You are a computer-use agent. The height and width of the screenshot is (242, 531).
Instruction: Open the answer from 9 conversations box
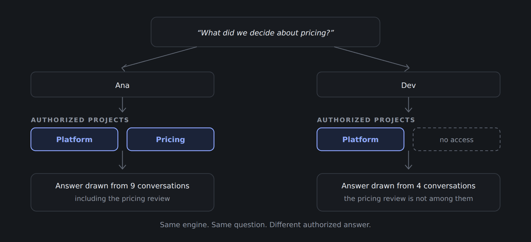click(x=122, y=192)
